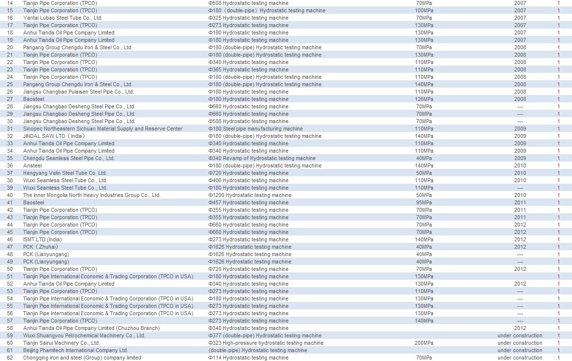Image resolution: width=572 pixels, height=361 pixels.
Task: Select The Inner Mongolia North Heavy Industries entry
Action: (92, 195)
